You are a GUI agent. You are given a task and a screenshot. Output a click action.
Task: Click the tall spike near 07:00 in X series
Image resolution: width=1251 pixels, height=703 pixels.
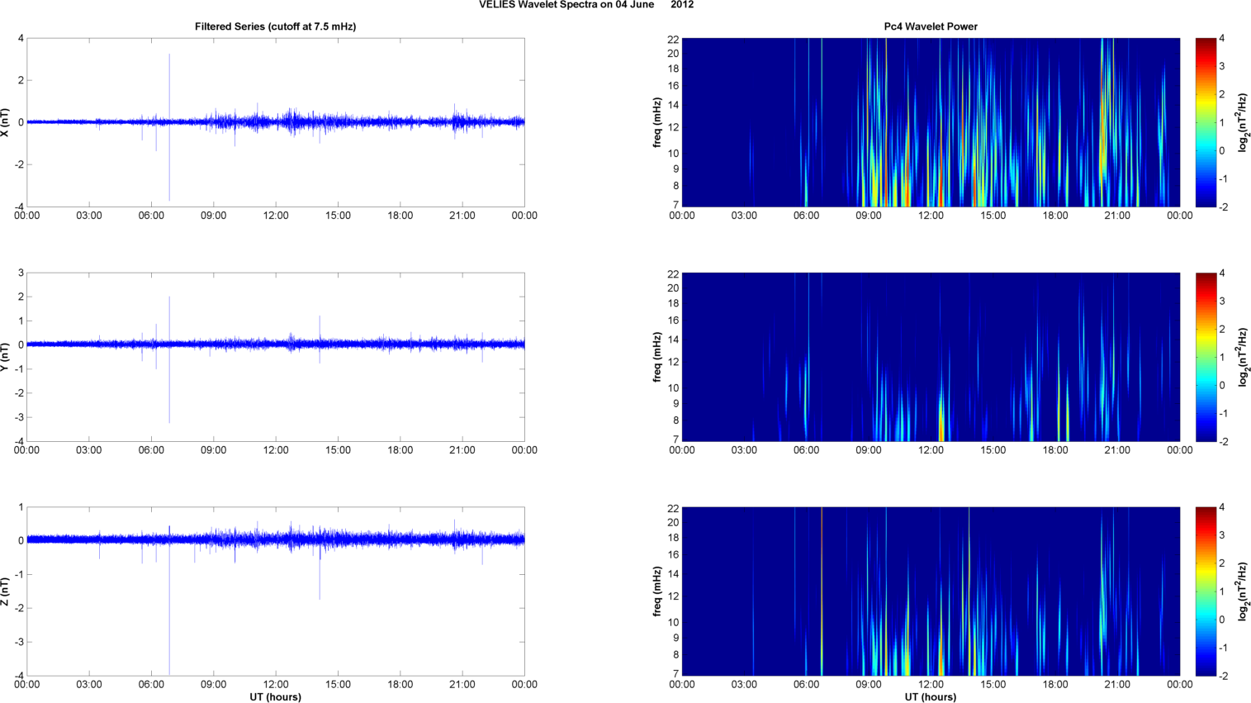(169, 127)
